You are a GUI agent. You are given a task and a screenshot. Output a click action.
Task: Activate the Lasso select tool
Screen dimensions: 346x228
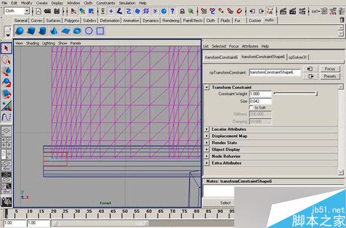point(6,59)
